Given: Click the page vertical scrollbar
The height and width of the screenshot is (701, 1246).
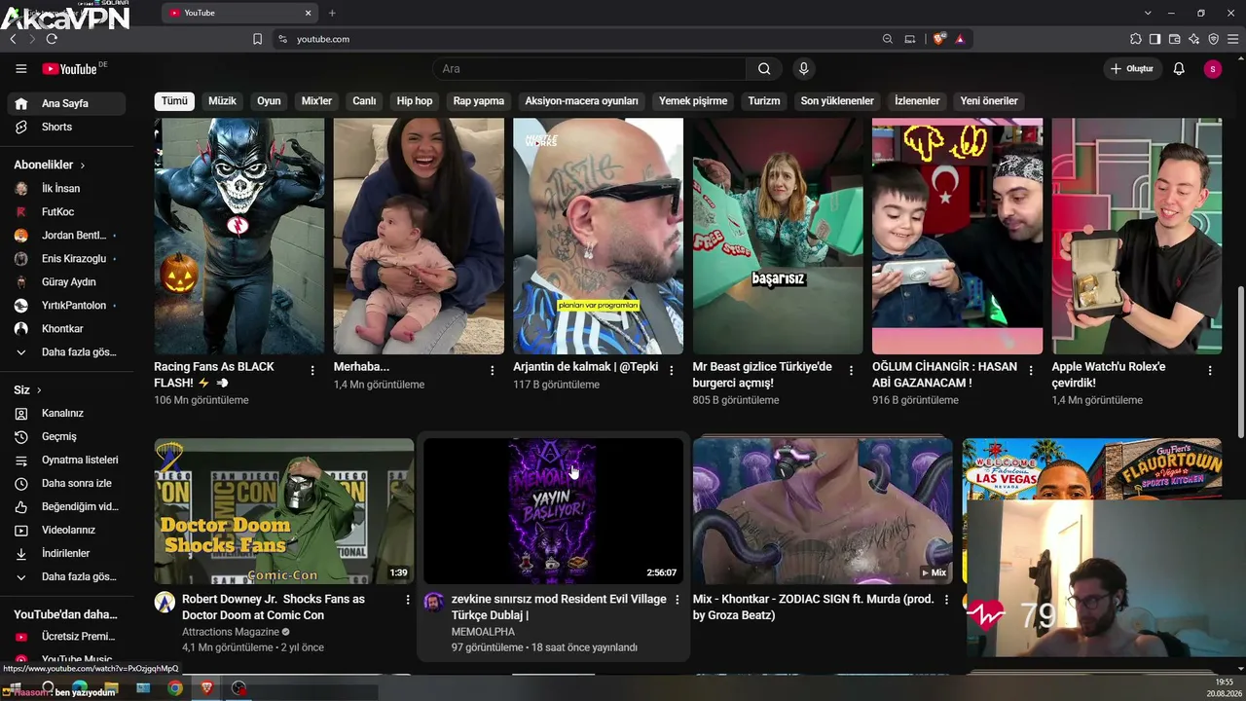Looking at the screenshot, I should click(1240, 360).
